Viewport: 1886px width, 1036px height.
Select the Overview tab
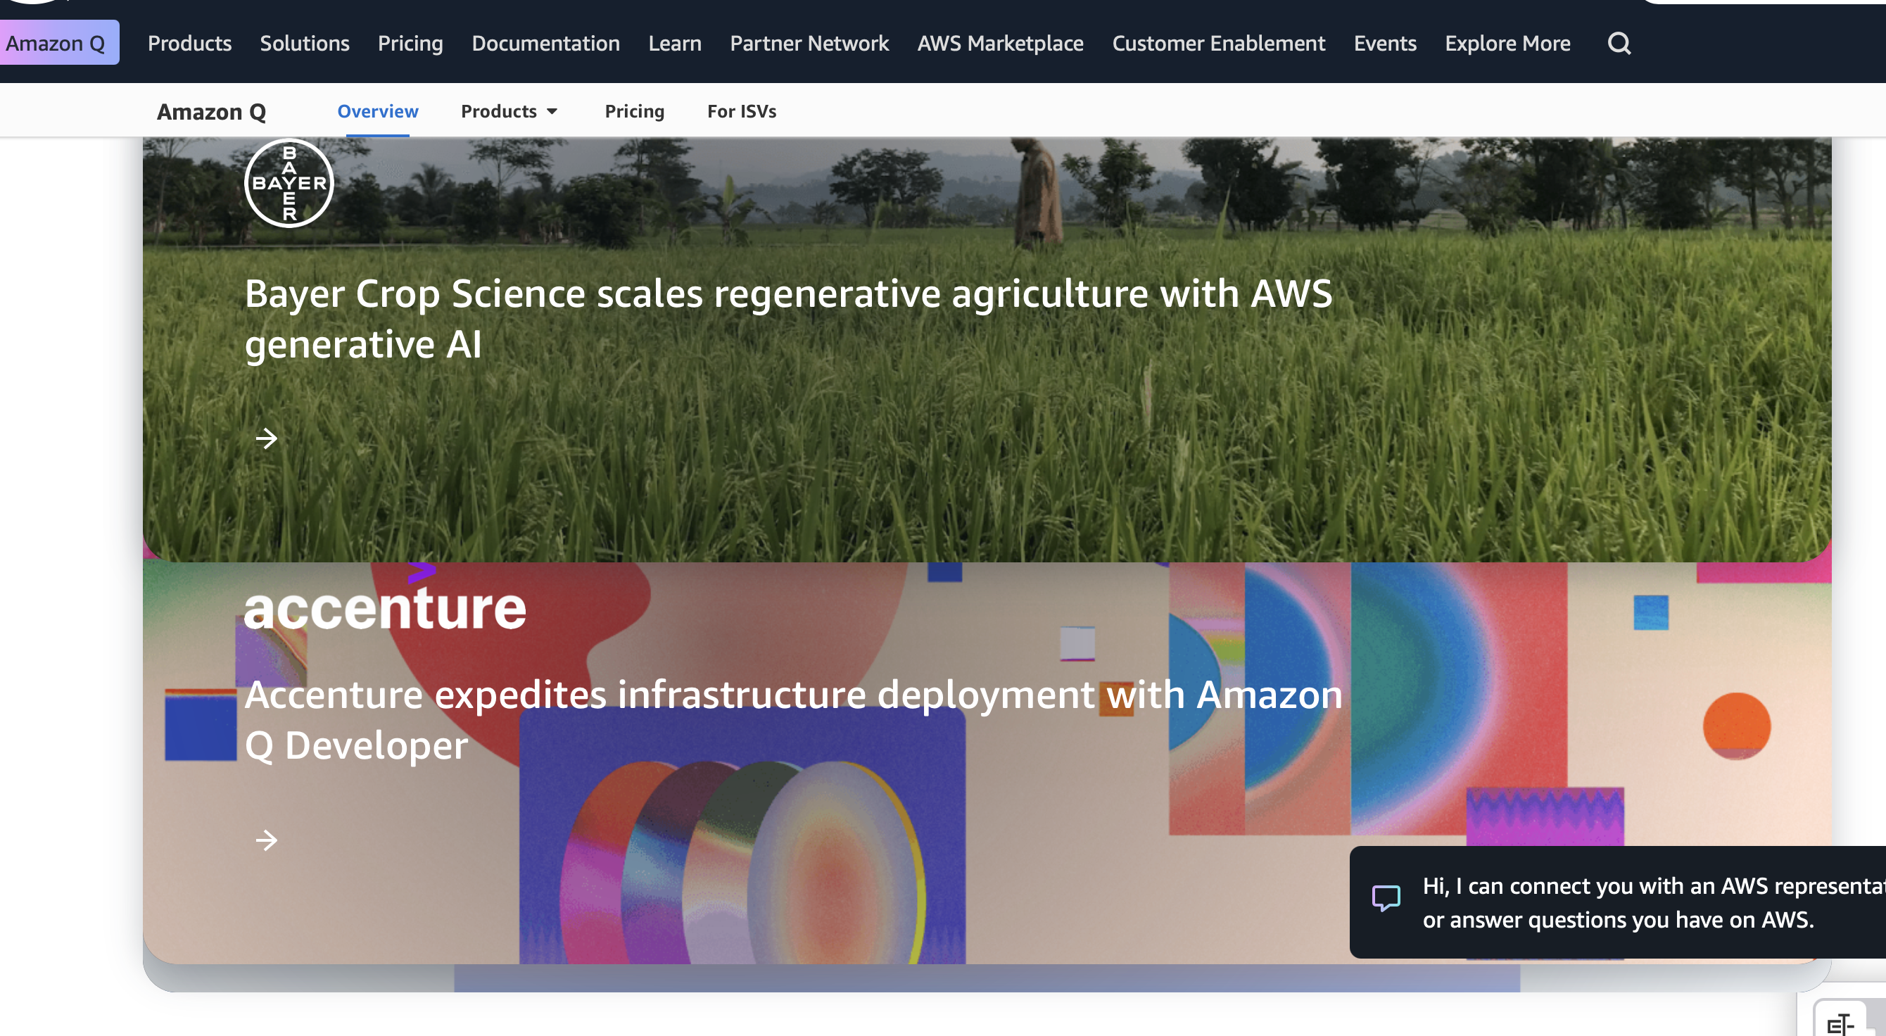(x=378, y=111)
